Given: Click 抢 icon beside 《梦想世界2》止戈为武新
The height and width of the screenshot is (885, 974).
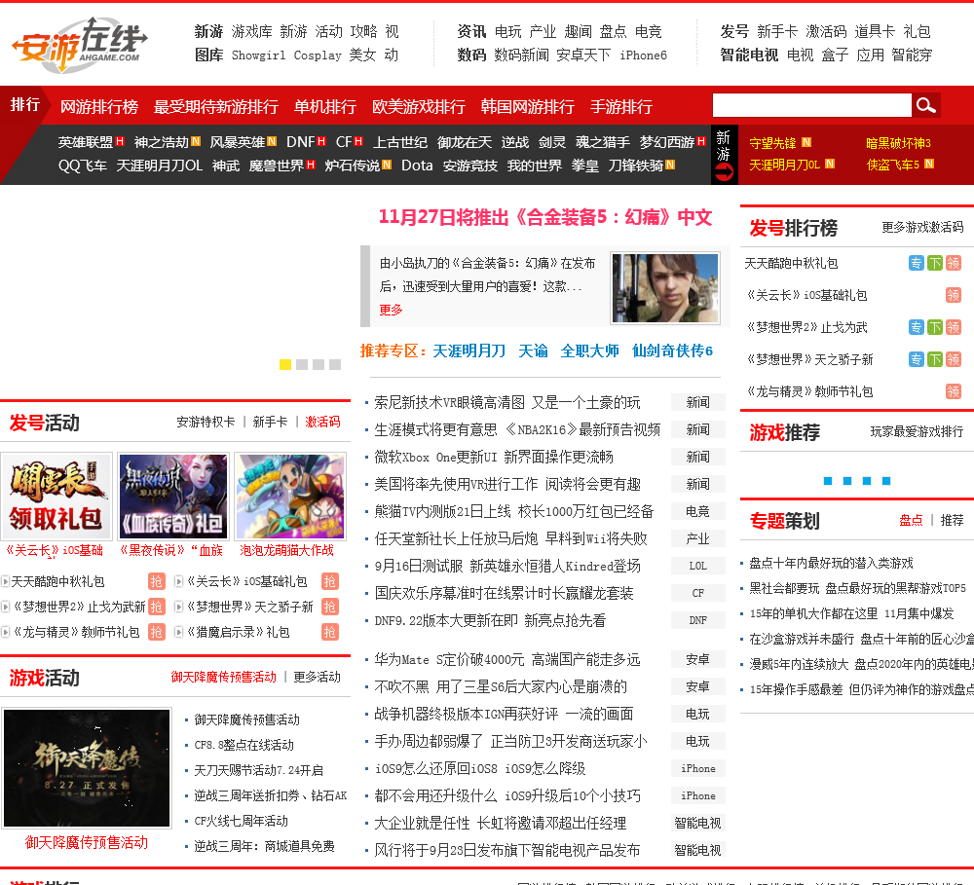Looking at the screenshot, I should [157, 607].
